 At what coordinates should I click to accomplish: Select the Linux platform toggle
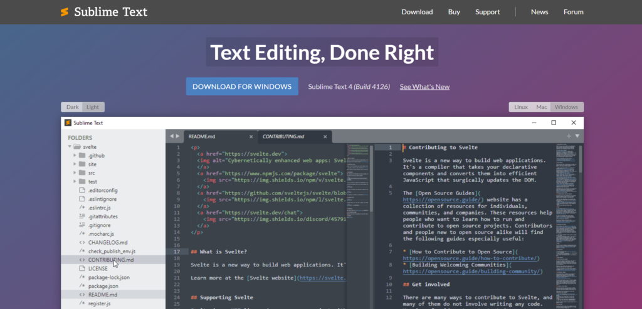tap(520, 107)
